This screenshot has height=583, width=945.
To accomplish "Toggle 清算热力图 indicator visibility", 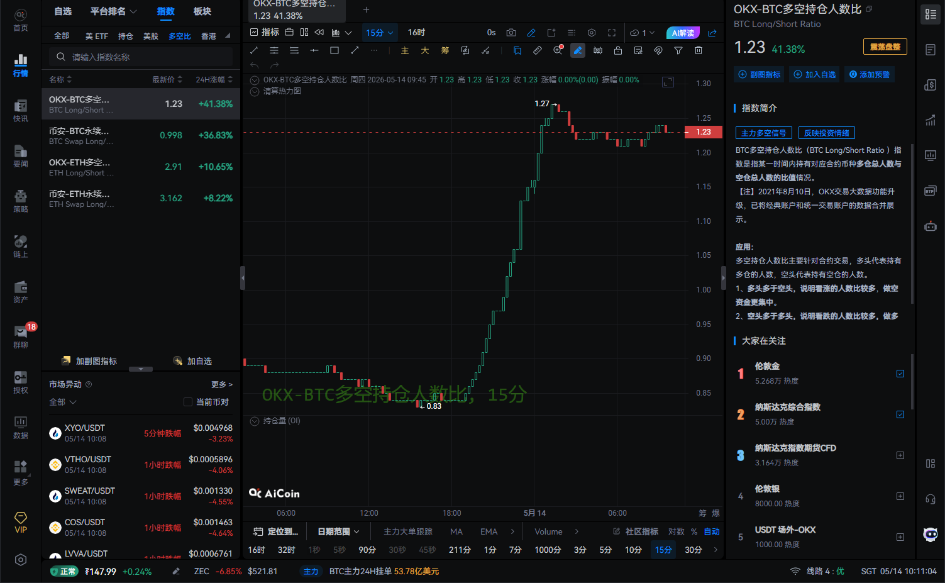I will tap(255, 91).
